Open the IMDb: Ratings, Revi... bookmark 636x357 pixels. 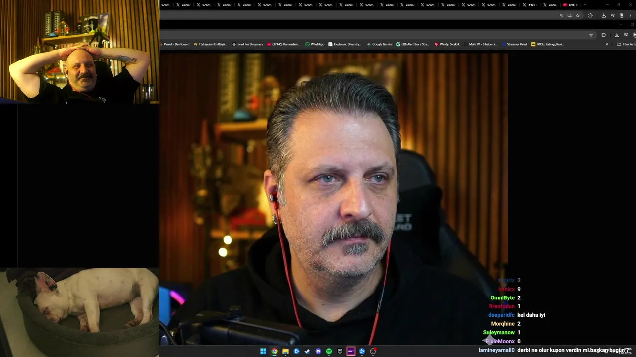pos(548,44)
